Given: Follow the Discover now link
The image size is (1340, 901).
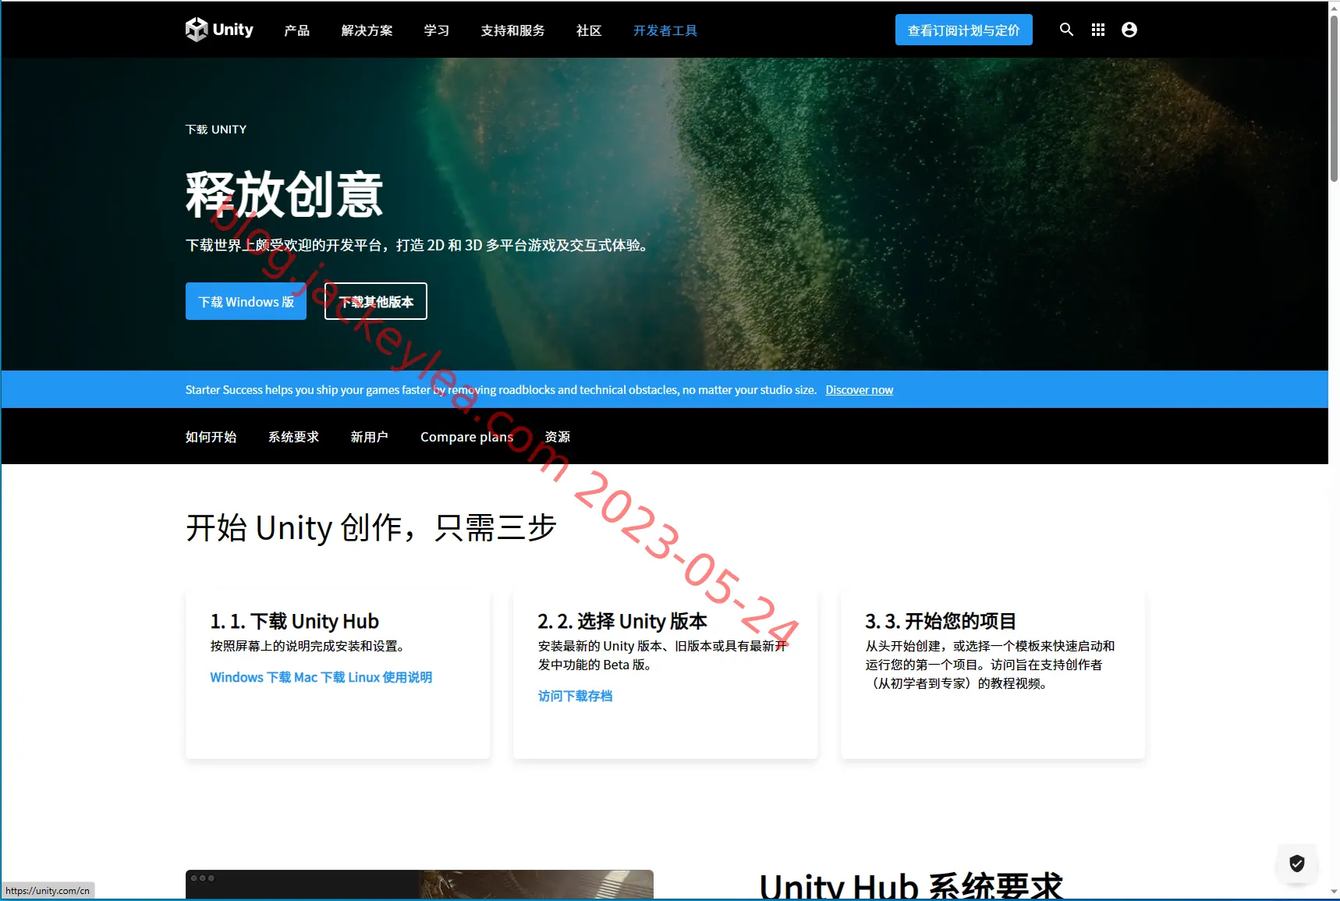Looking at the screenshot, I should (860, 390).
